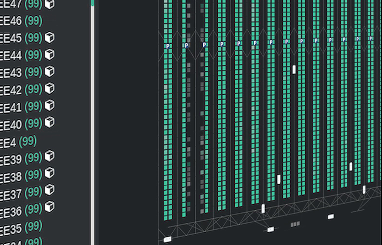Screen dimensions: 382x245
Task: Click the cube icon beside EE40
Action: click(x=50, y=122)
